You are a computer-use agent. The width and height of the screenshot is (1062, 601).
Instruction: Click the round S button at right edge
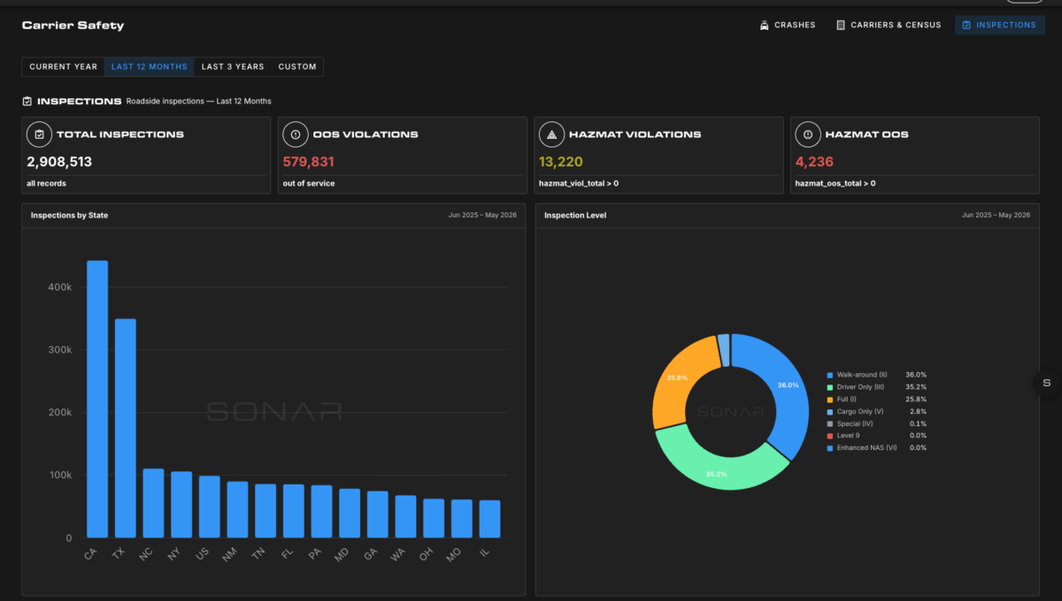pos(1046,383)
